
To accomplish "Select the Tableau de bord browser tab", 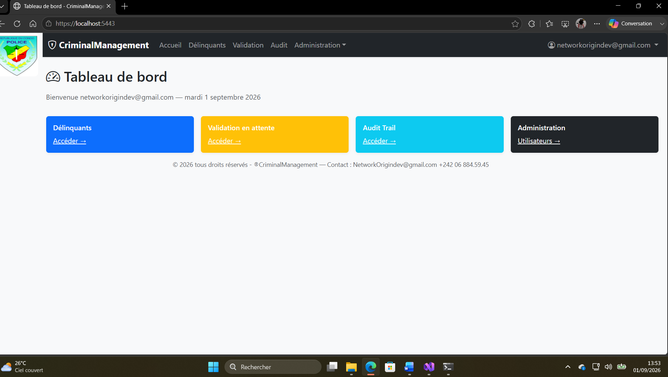I will pyautogui.click(x=62, y=6).
